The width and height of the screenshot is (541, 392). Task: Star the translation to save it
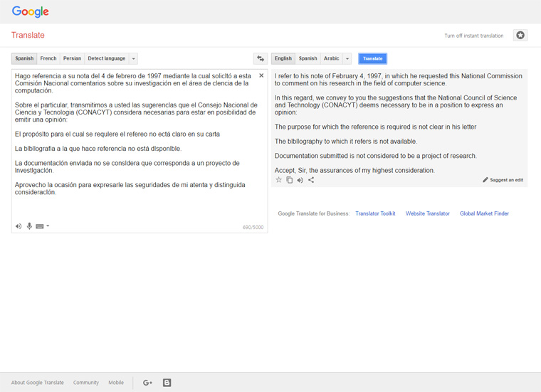tap(279, 179)
